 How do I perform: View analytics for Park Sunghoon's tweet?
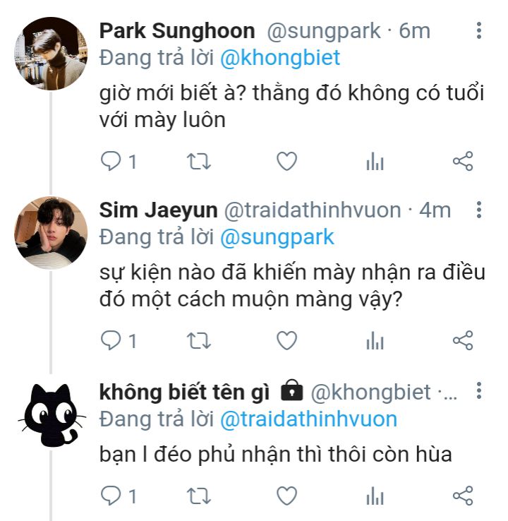click(x=375, y=162)
